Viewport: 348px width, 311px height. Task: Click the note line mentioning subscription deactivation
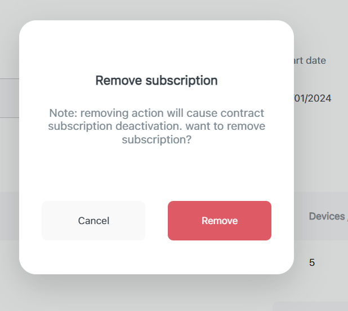(157, 126)
